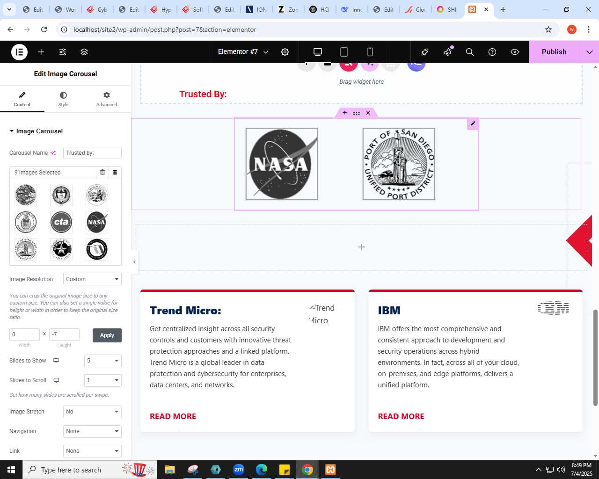Click the taskbar volume icon
599x479 pixels.
pos(561,470)
